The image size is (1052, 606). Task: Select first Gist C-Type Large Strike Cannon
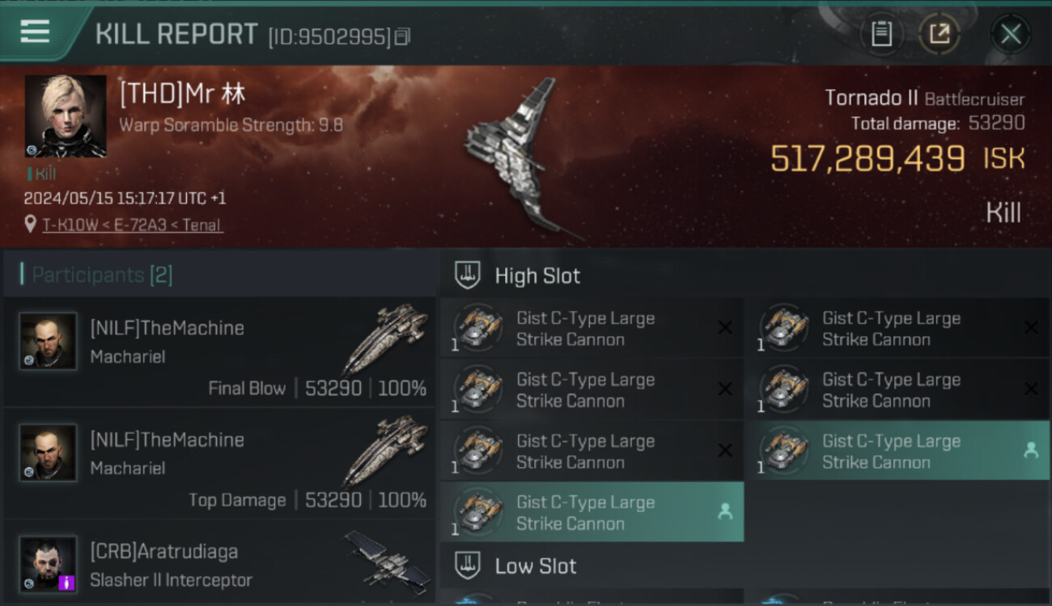coord(592,328)
